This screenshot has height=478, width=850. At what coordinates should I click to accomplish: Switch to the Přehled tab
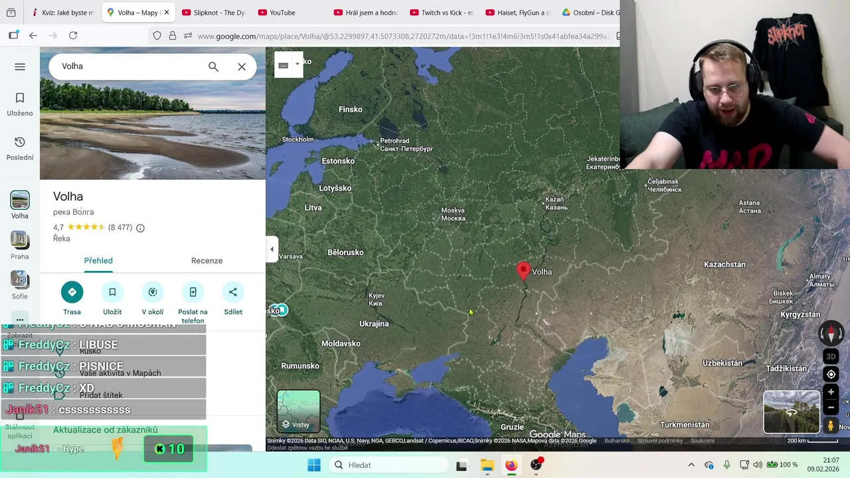(98, 261)
